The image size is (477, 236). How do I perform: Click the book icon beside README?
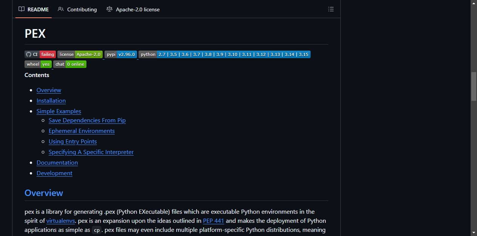click(22, 9)
